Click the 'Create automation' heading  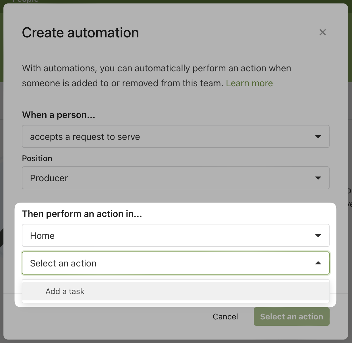[80, 33]
